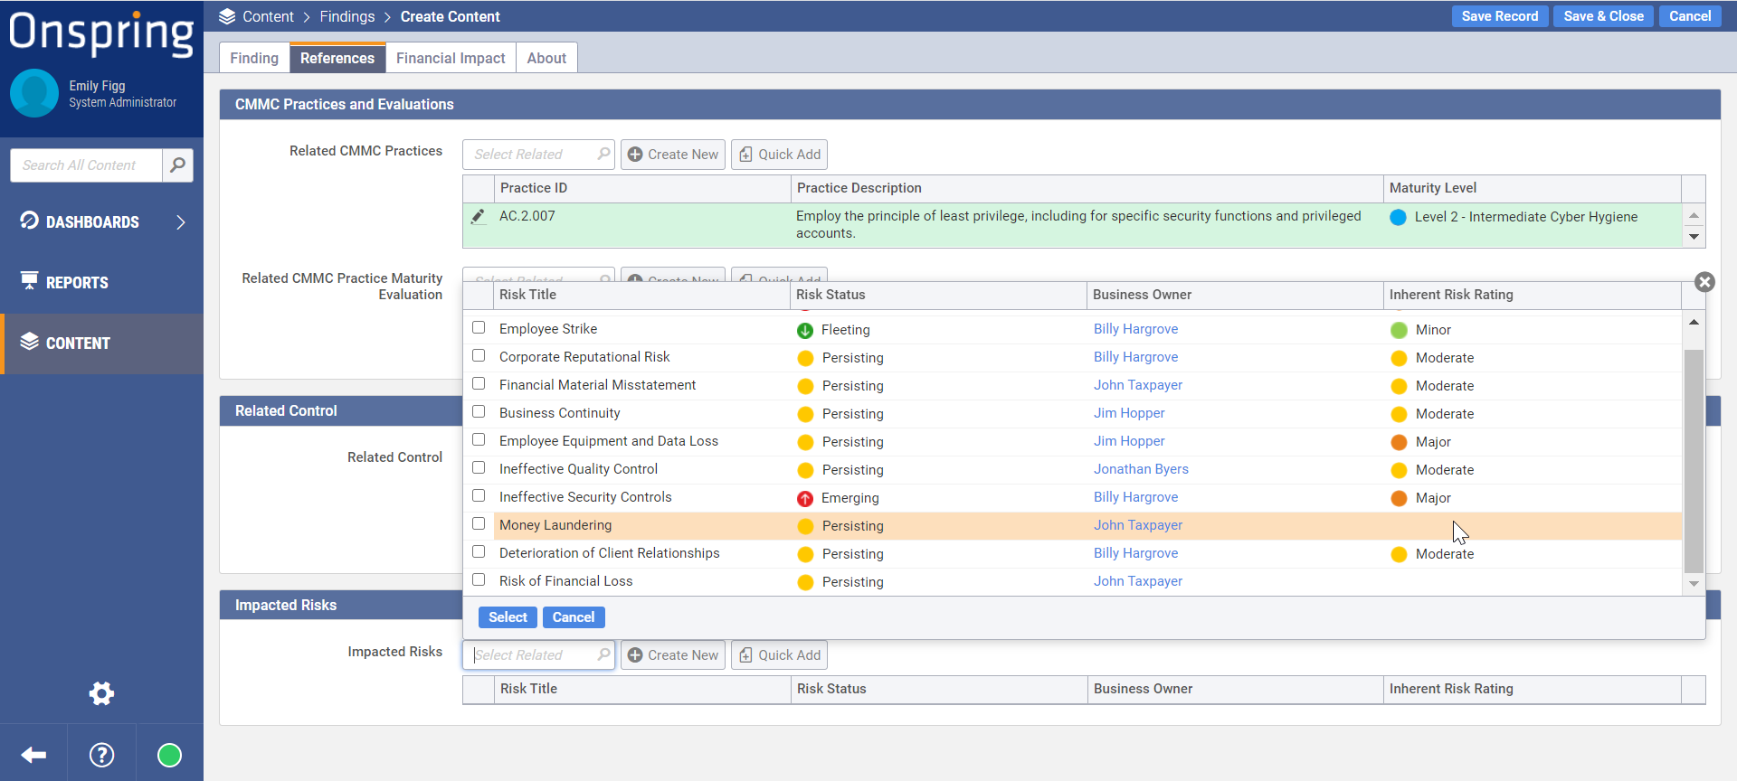Sort popup list by Inherent Risk Rating
This screenshot has height=781, width=1737.
1533,295
